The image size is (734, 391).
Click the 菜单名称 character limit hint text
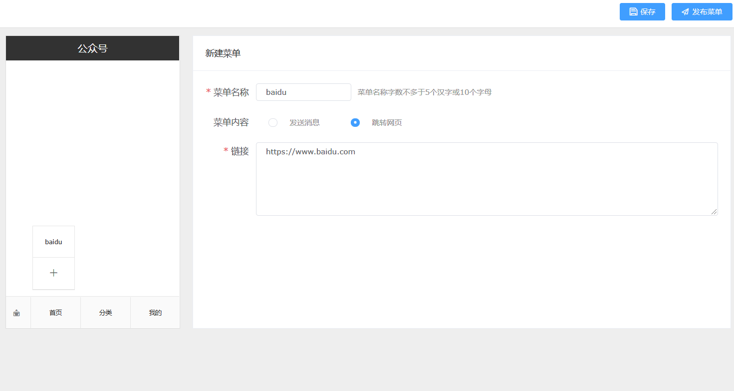tap(424, 92)
